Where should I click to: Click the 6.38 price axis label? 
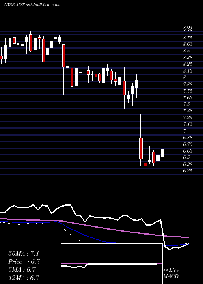188,164
